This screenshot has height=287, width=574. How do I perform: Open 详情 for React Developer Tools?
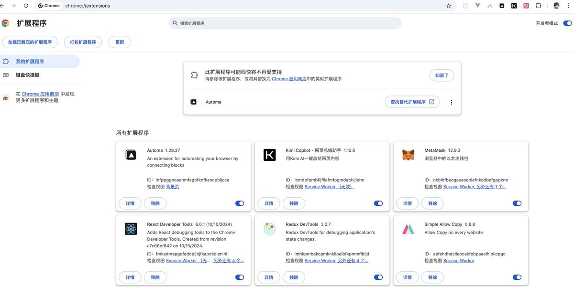click(130, 277)
